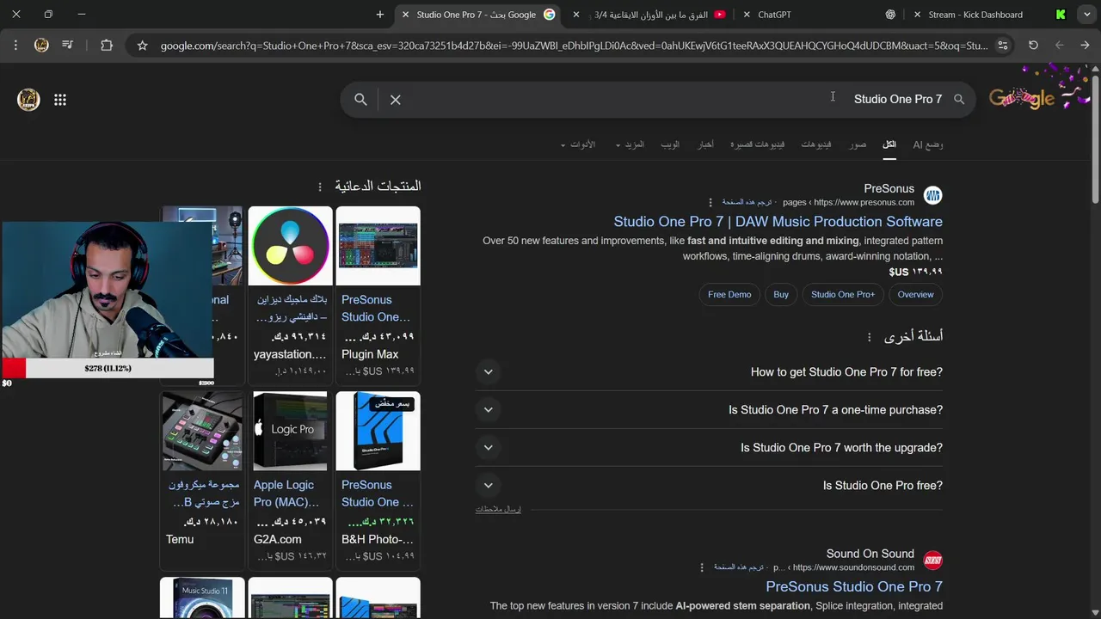Screen dimensions: 1101x619
Task: Switch to the ChatGPT browser tab
Action: pyautogui.click(x=821, y=15)
